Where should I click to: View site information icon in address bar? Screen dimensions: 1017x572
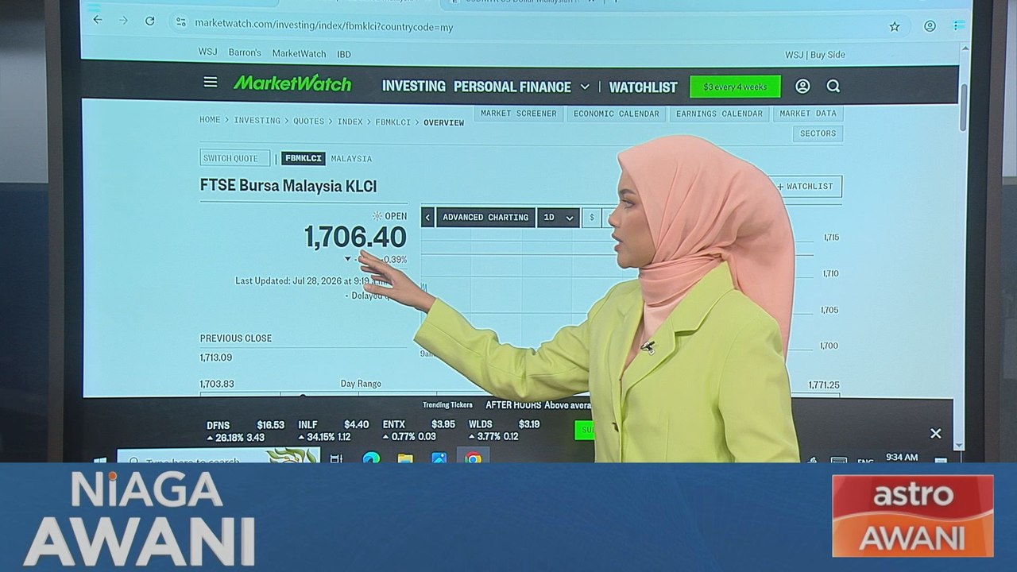point(181,23)
